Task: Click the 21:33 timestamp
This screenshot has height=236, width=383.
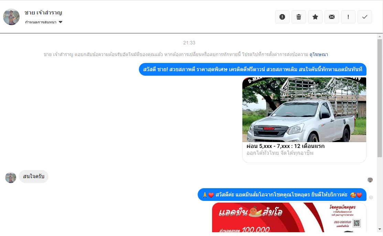Action: pyautogui.click(x=189, y=43)
